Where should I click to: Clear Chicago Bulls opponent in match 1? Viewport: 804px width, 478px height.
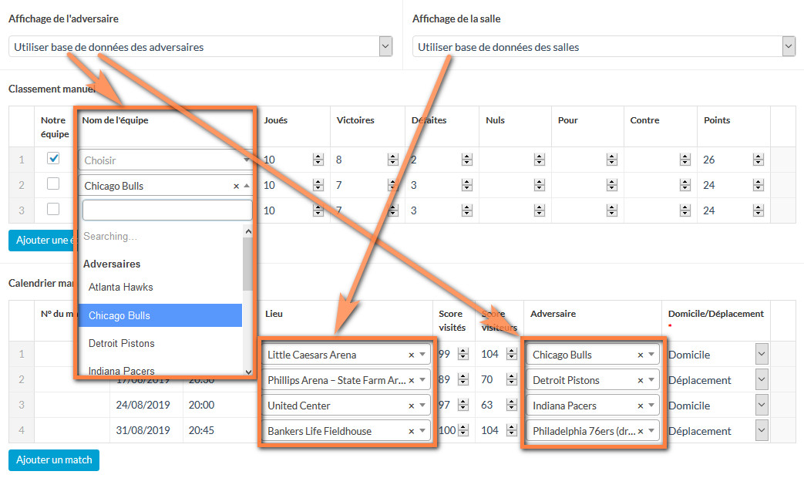coord(640,355)
